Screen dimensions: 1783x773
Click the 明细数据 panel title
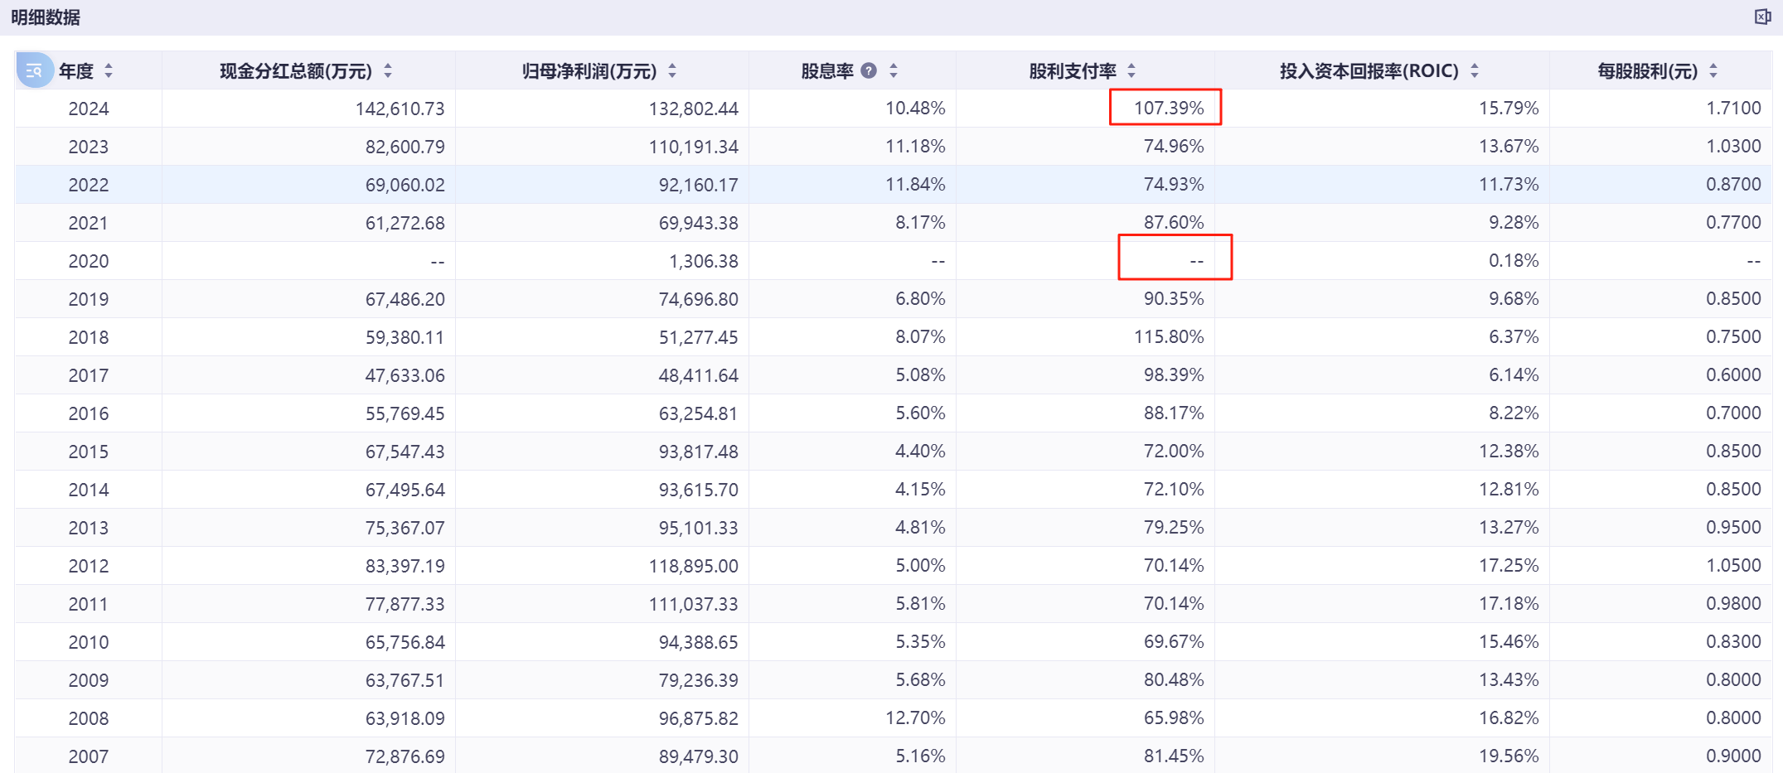(46, 17)
